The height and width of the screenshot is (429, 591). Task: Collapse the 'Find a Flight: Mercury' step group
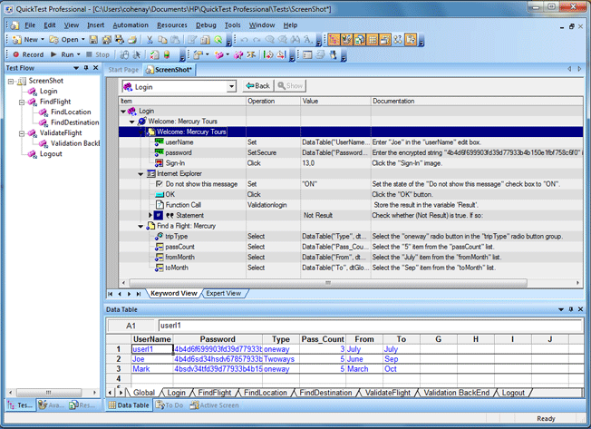click(x=141, y=226)
